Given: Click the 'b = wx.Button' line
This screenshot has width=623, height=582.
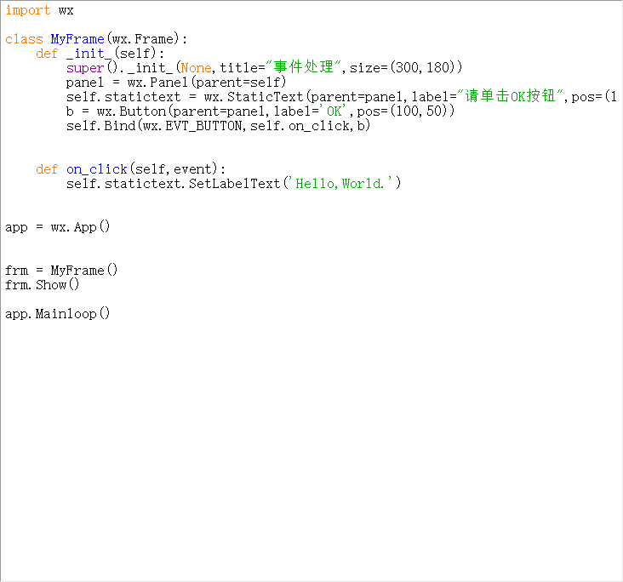Looking at the screenshot, I should 260,111.
